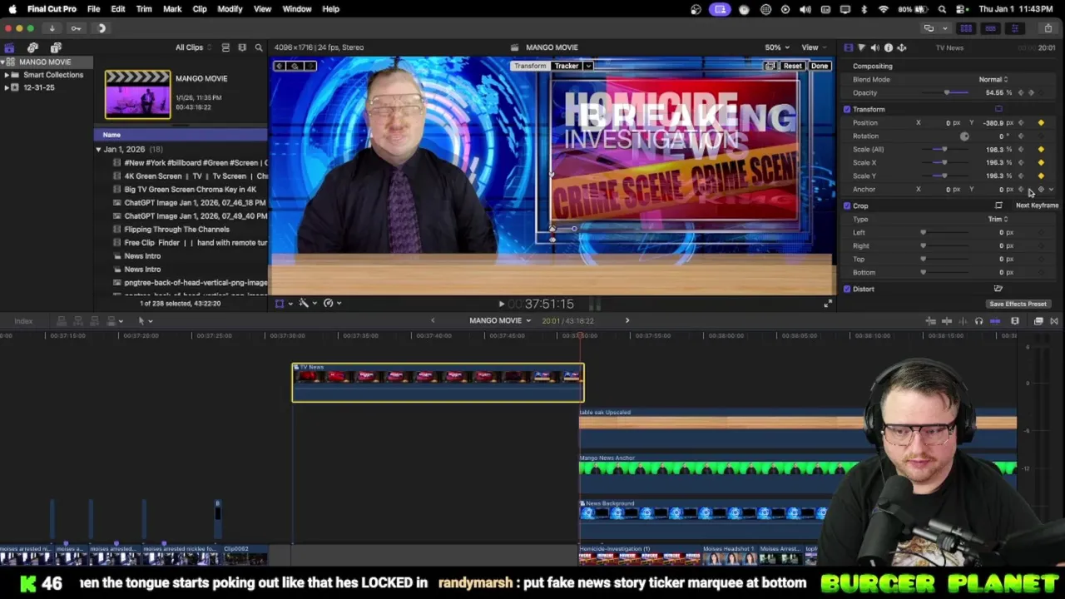Toggle Scale (All) keyframe diamond

pos(1041,150)
